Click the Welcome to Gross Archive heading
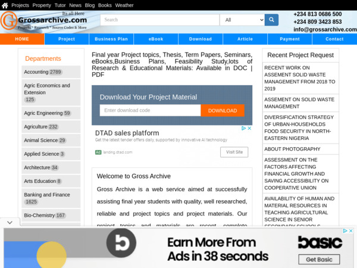Screen dimensions: 357x268 point(134,176)
